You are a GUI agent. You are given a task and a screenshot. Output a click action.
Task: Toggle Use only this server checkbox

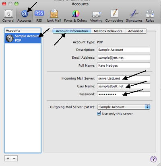[x=99, y=114]
